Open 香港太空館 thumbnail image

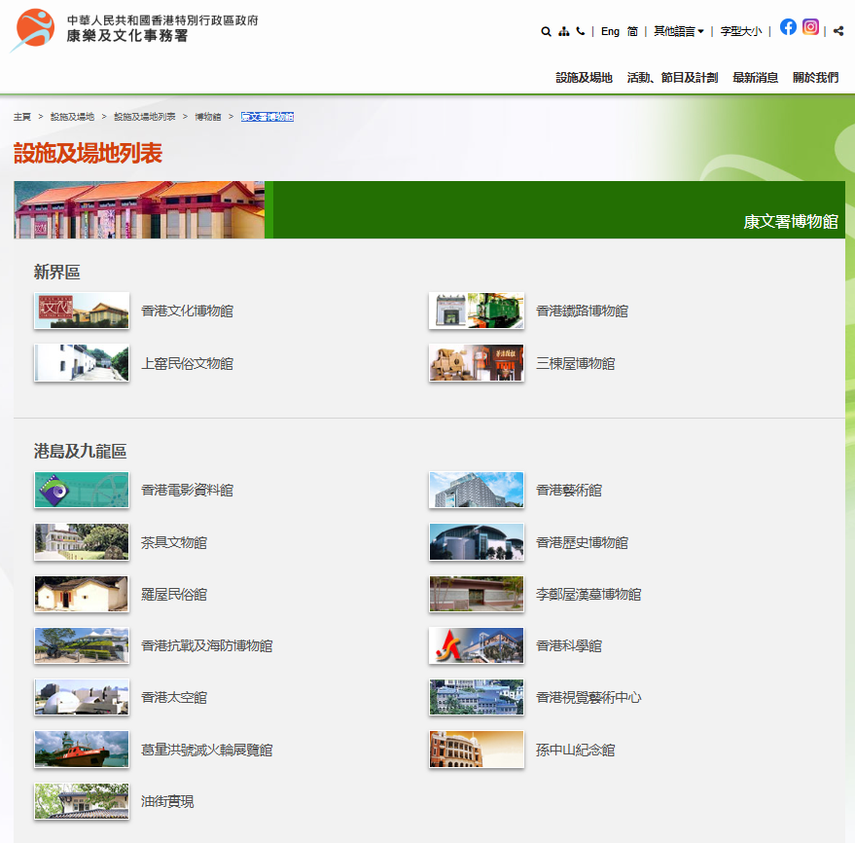click(x=81, y=697)
